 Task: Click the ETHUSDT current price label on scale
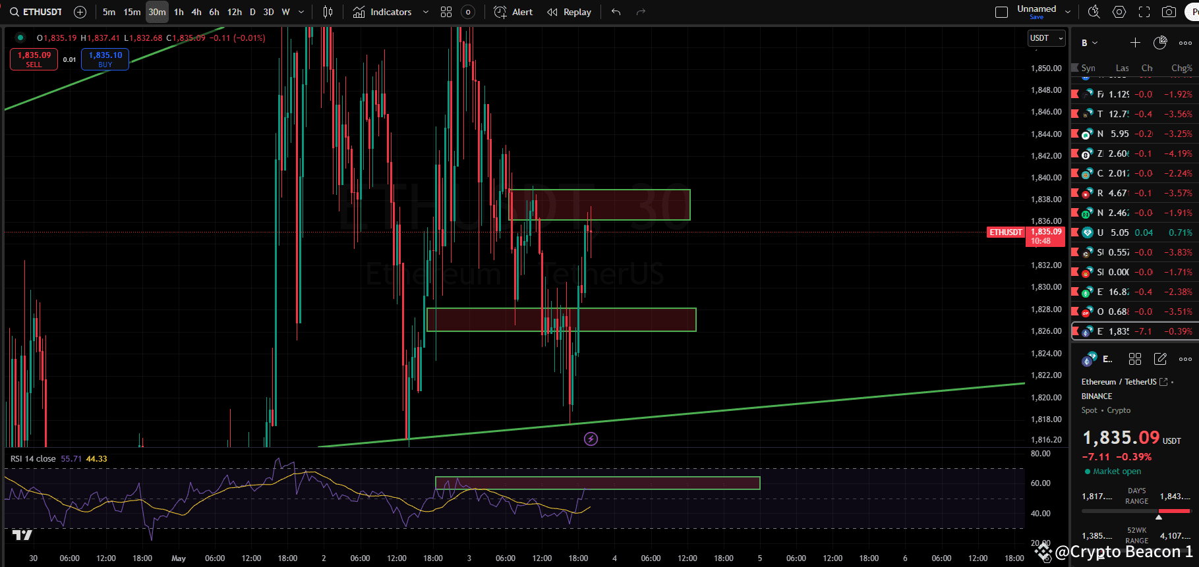1026,236
